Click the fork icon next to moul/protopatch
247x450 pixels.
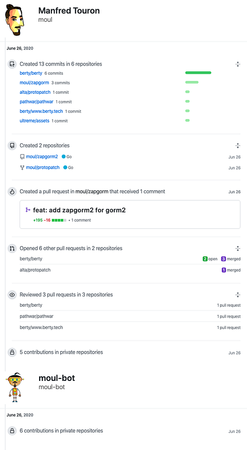pyautogui.click(x=22, y=168)
